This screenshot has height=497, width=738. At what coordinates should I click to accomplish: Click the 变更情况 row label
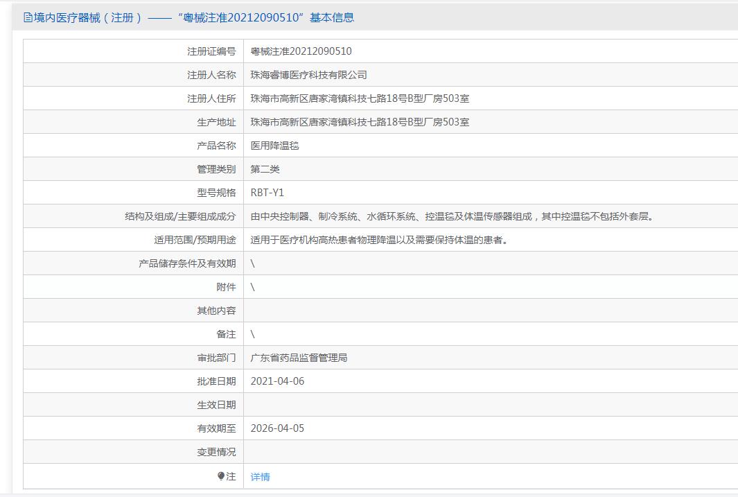(x=216, y=452)
